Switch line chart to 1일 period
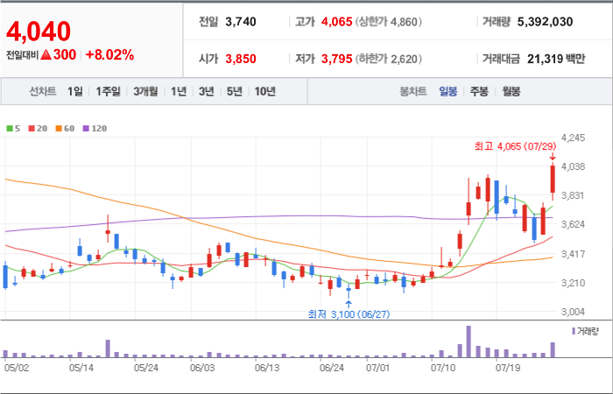This screenshot has height=394, width=613. (75, 91)
